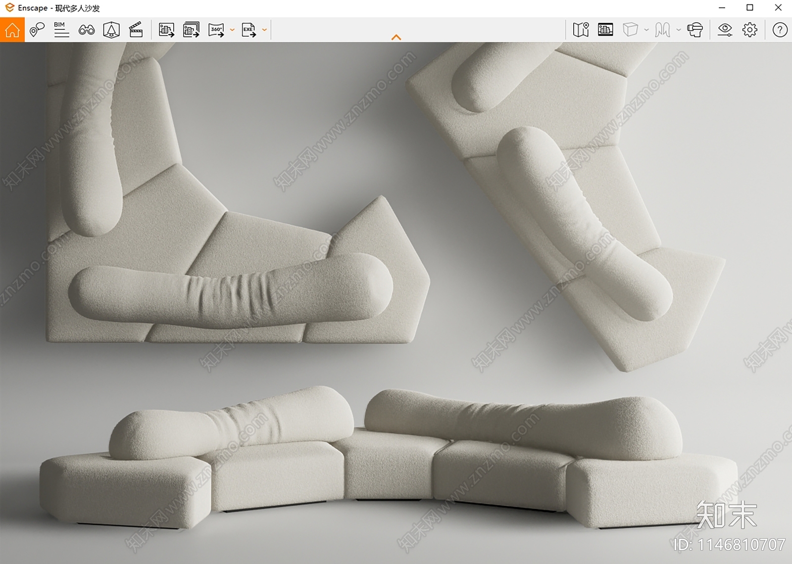Maximize the Enscape window
The height and width of the screenshot is (564, 792).
750,8
